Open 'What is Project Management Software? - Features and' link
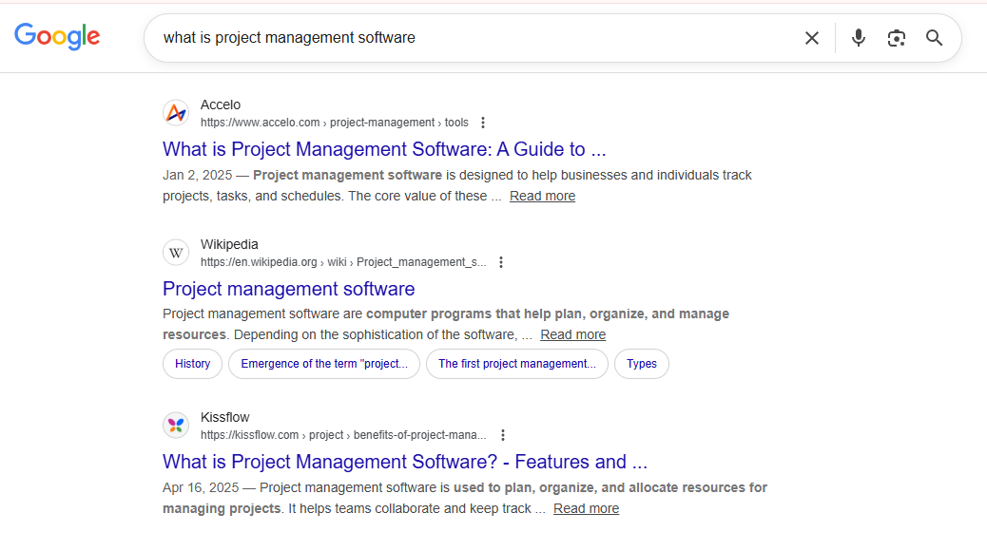The height and width of the screenshot is (551, 987). coord(405,462)
